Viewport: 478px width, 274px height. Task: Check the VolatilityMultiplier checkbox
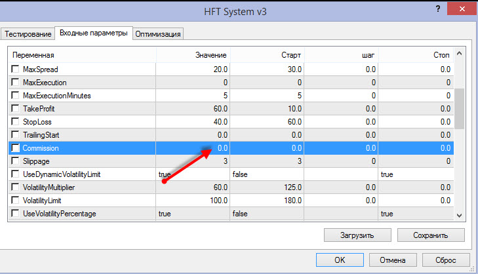coord(16,187)
